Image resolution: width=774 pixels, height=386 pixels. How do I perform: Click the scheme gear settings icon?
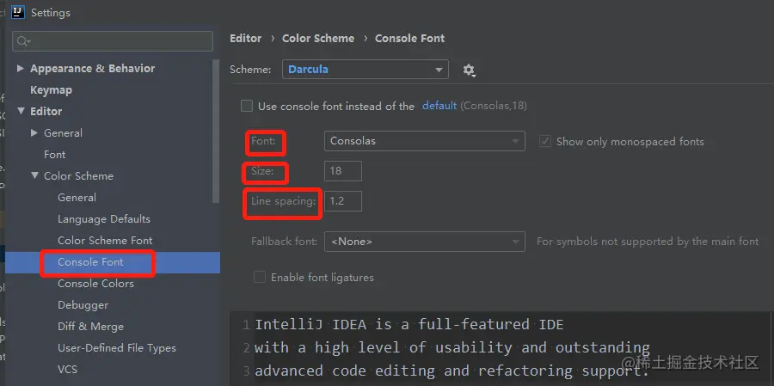point(469,70)
